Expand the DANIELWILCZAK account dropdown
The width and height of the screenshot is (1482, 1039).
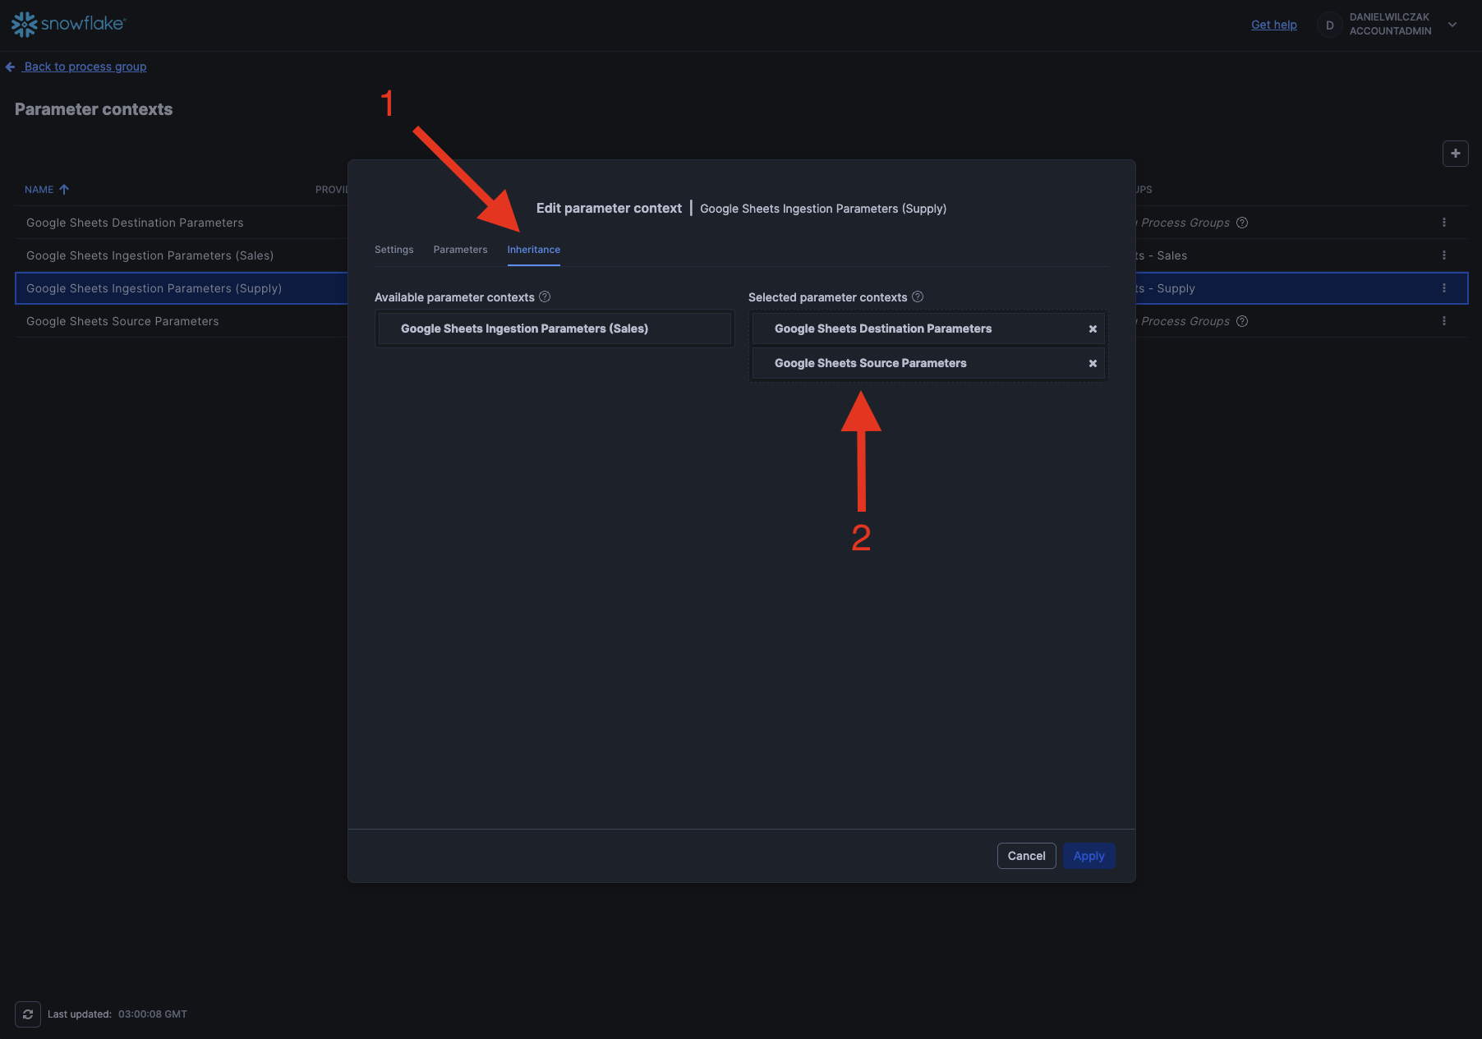tap(1452, 25)
